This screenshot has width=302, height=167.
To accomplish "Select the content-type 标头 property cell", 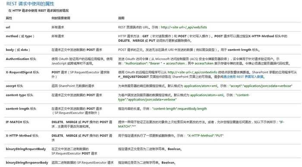I will point(19,95).
